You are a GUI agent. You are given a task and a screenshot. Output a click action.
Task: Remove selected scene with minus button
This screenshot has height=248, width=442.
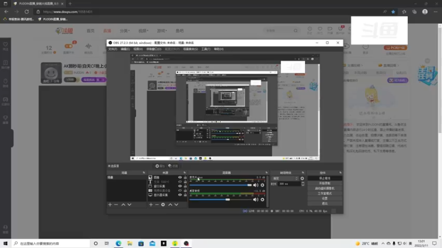116,204
